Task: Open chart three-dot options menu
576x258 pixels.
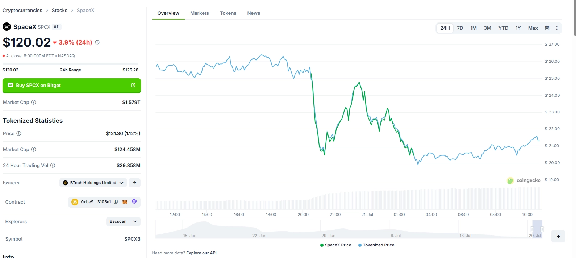Action: [x=557, y=28]
